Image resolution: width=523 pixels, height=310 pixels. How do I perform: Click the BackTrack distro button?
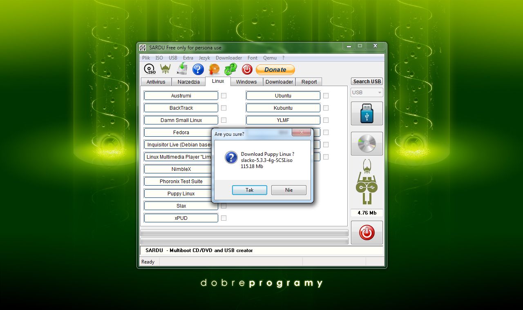pyautogui.click(x=181, y=108)
